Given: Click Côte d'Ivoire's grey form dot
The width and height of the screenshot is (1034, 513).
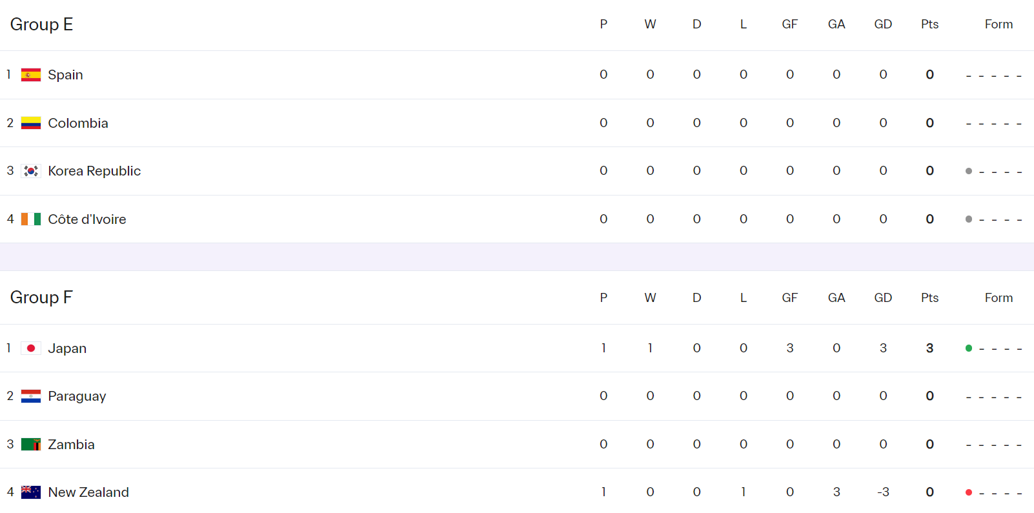Looking at the screenshot, I should 969,219.
